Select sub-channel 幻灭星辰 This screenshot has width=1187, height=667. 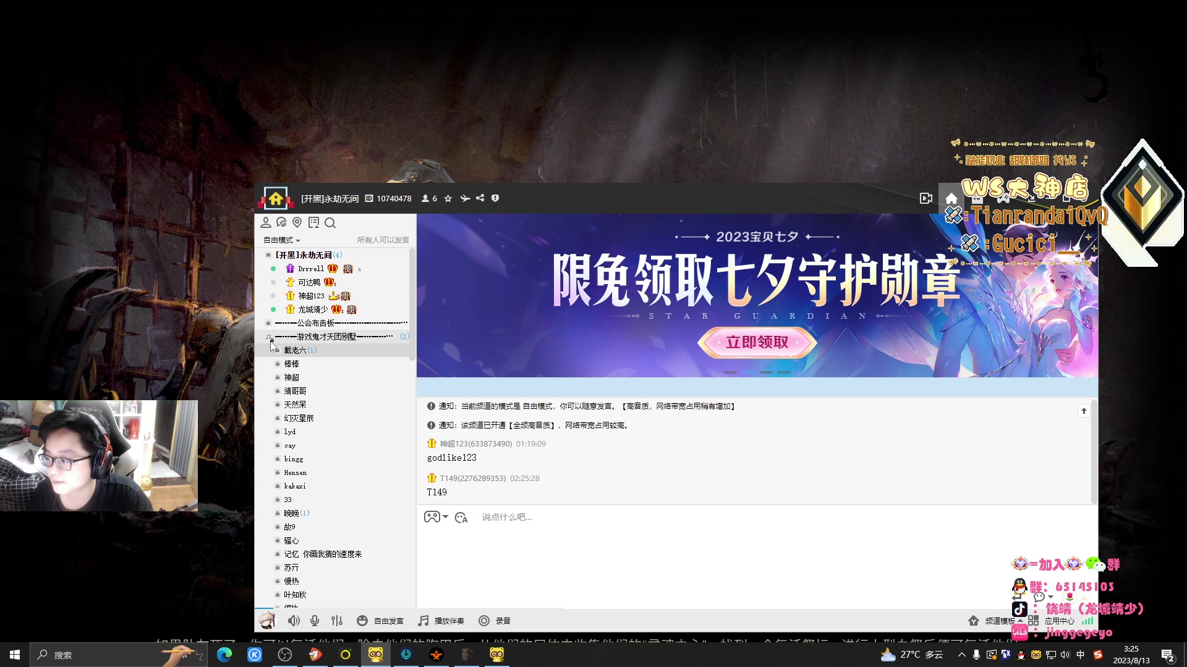pyautogui.click(x=299, y=418)
